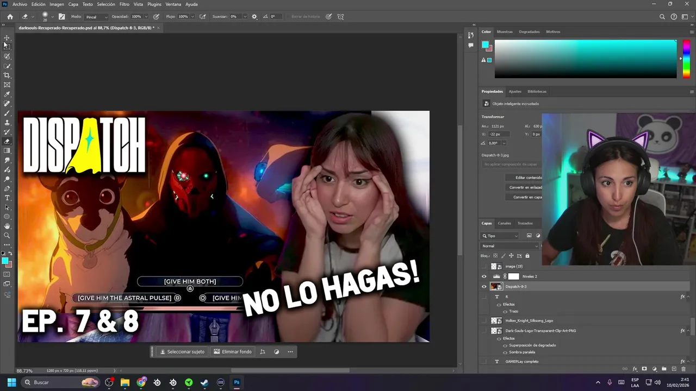Screen dimensions: 696x391
Task: Collapse effects of Dark-Souls-Logo layer
Action: point(689,331)
